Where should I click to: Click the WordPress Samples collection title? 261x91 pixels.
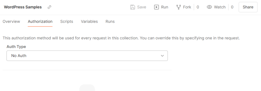(23, 7)
